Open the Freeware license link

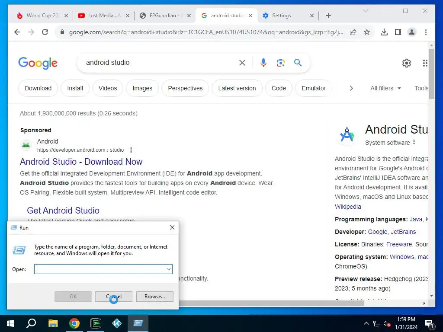pyautogui.click(x=399, y=244)
